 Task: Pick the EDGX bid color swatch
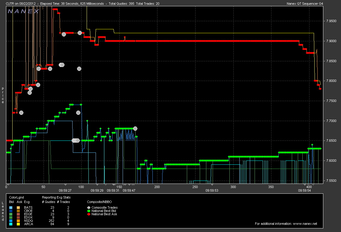[x=11, y=217]
